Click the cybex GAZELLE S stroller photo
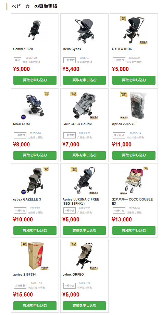The height and width of the screenshot is (315, 162). [x=35, y=181]
